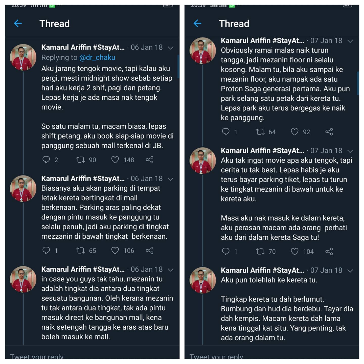
Task: Like the tweet with 104 likes
Action: pyautogui.click(x=294, y=252)
